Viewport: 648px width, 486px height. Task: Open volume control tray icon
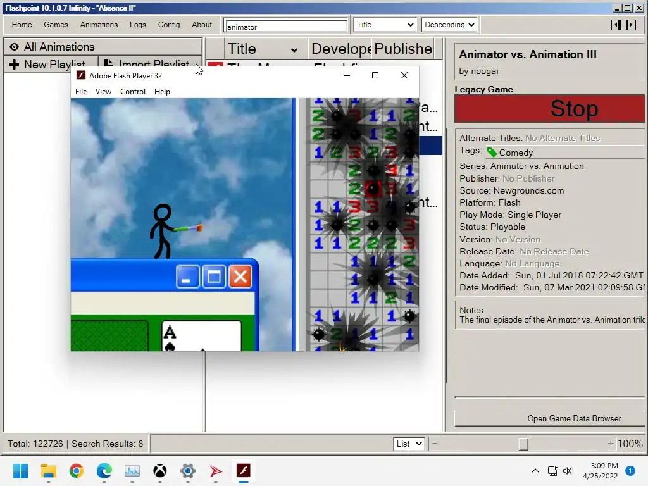(568, 471)
